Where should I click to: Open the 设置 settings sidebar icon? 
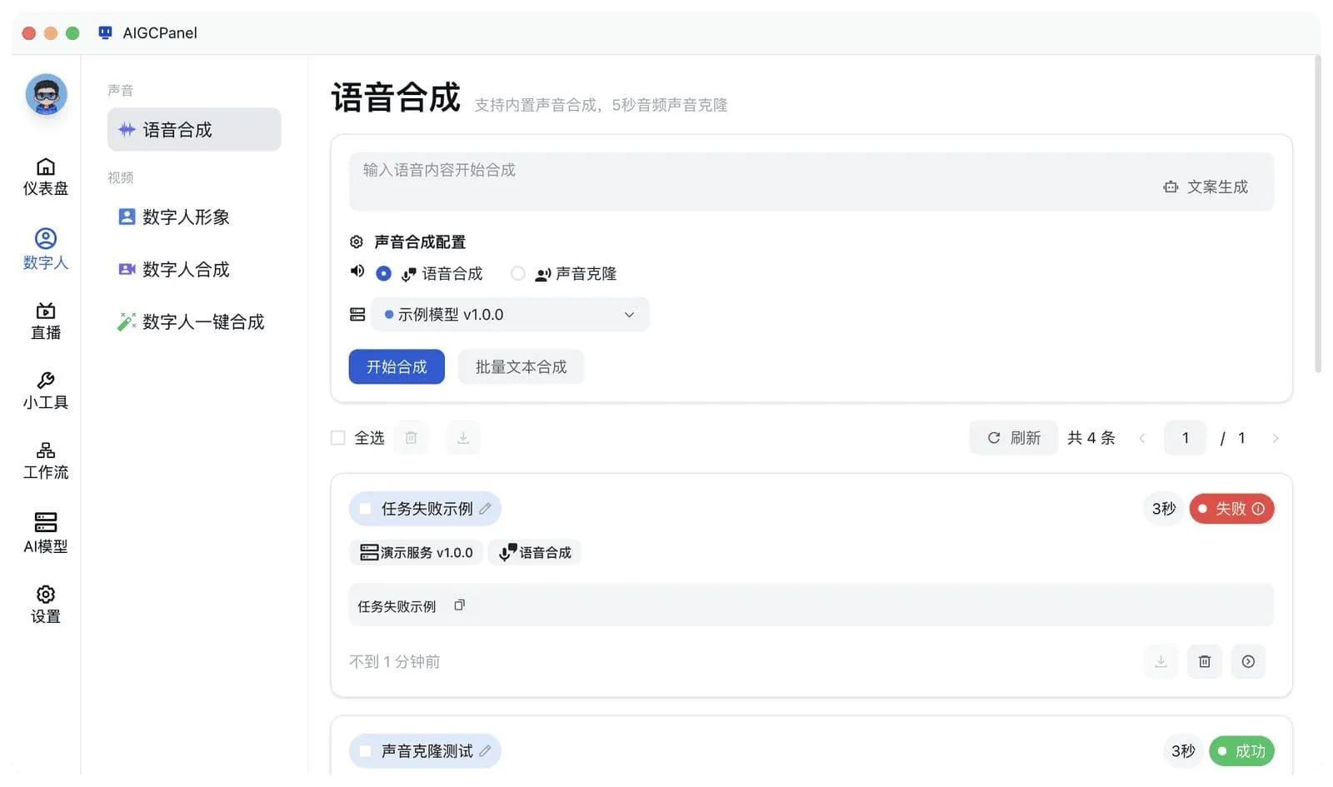46,605
